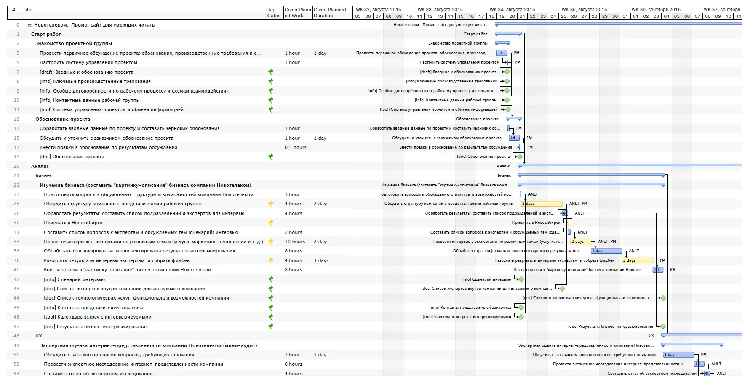Click yellow flag of Приехать в Новосибирск row
The image size is (742, 377).
click(271, 223)
